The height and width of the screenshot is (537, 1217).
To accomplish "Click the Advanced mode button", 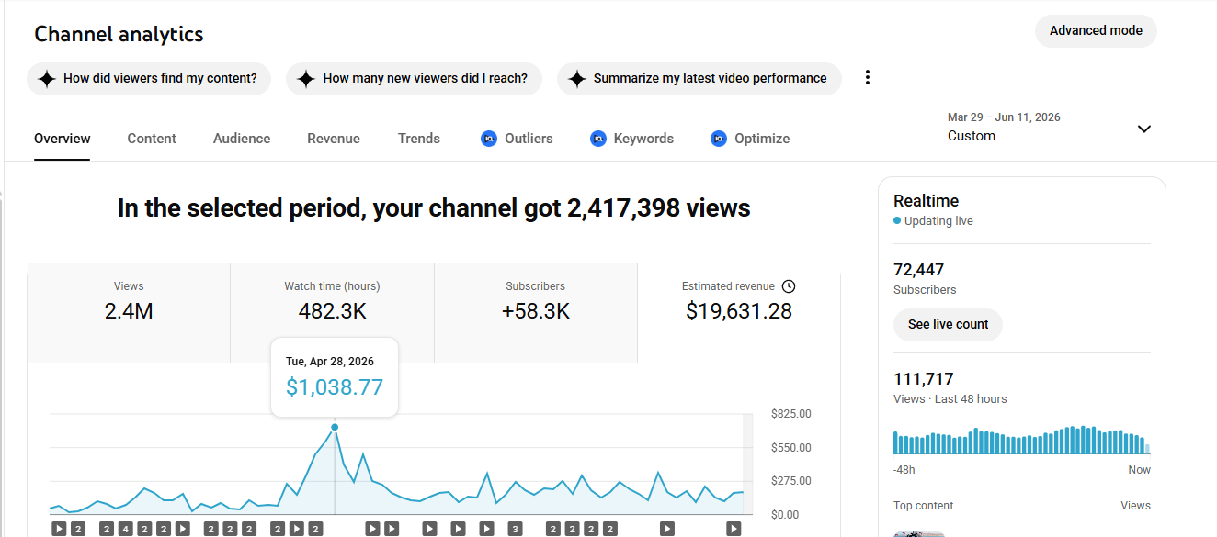I will (1096, 30).
